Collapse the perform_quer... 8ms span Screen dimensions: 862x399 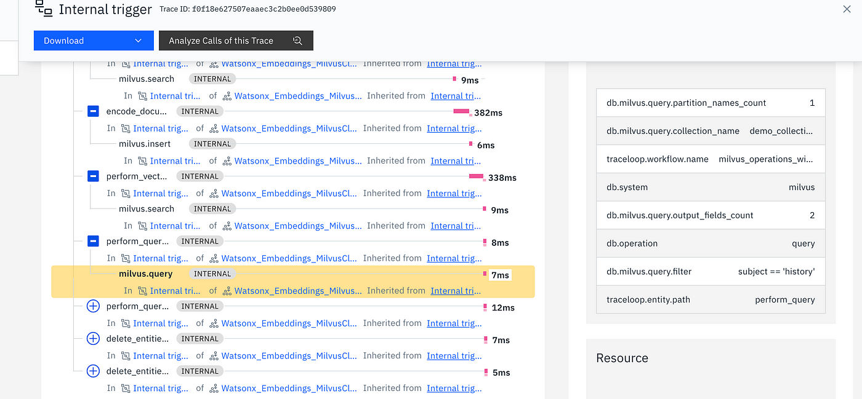pyautogui.click(x=93, y=241)
